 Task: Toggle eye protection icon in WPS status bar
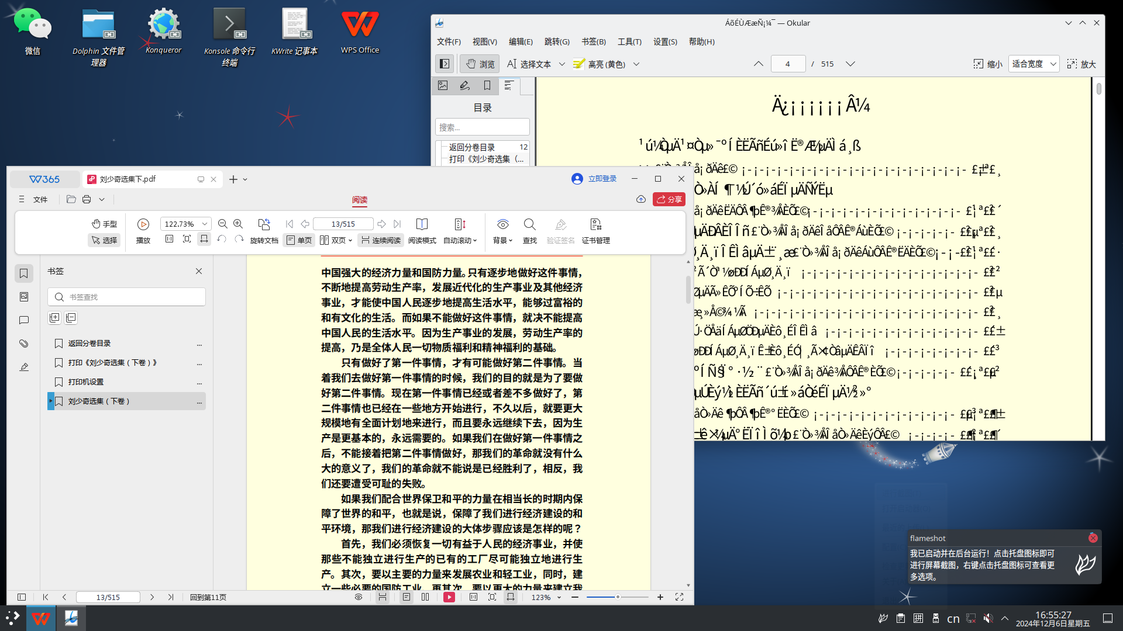[x=359, y=597]
